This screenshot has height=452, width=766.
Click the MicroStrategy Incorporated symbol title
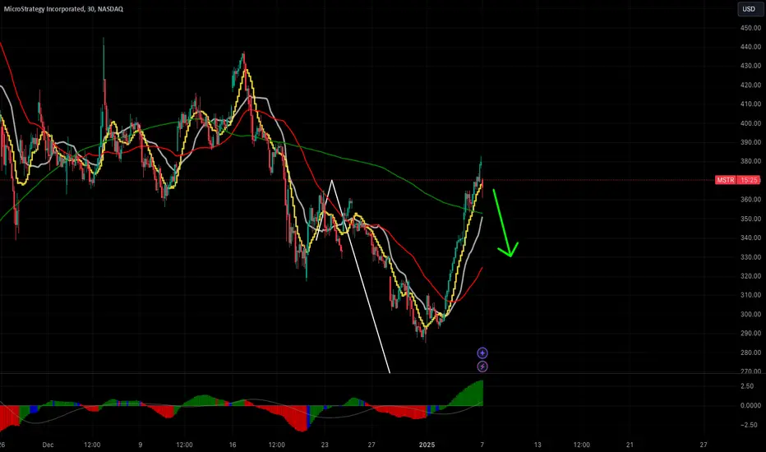[x=63, y=9]
